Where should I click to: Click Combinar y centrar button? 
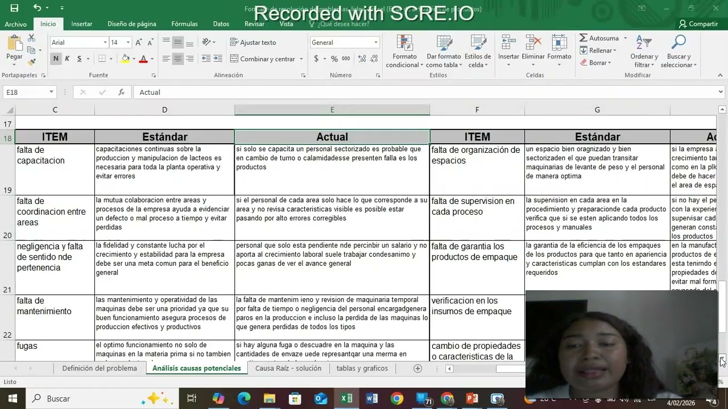click(x=263, y=59)
